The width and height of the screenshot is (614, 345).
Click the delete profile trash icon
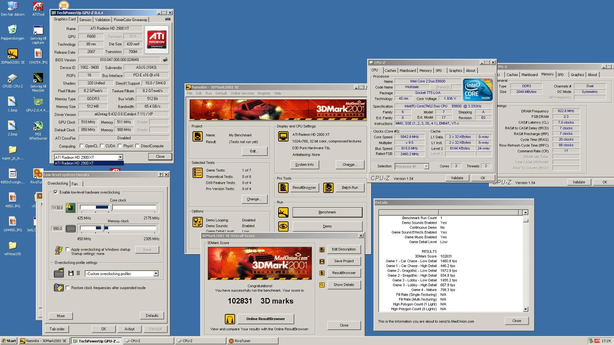tap(78, 273)
